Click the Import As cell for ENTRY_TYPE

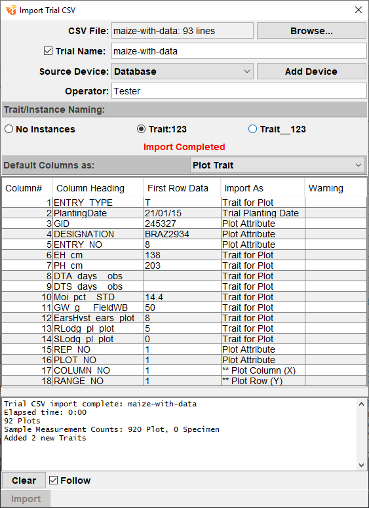click(x=263, y=203)
